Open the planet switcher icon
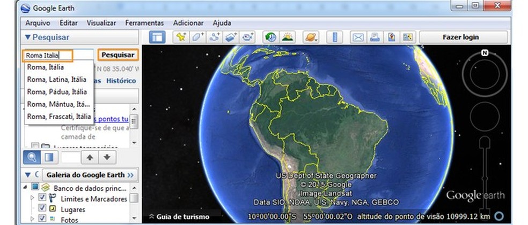Image resolution: width=528 pixels, height=225 pixels. 311,37
